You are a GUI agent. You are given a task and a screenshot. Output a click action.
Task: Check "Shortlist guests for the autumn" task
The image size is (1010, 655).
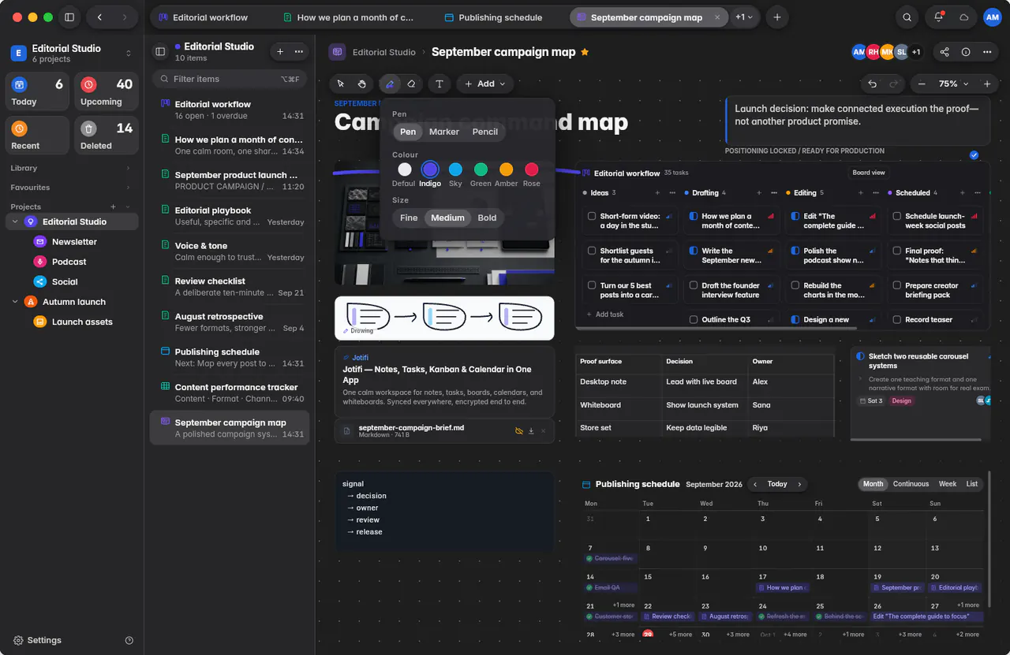click(x=592, y=251)
